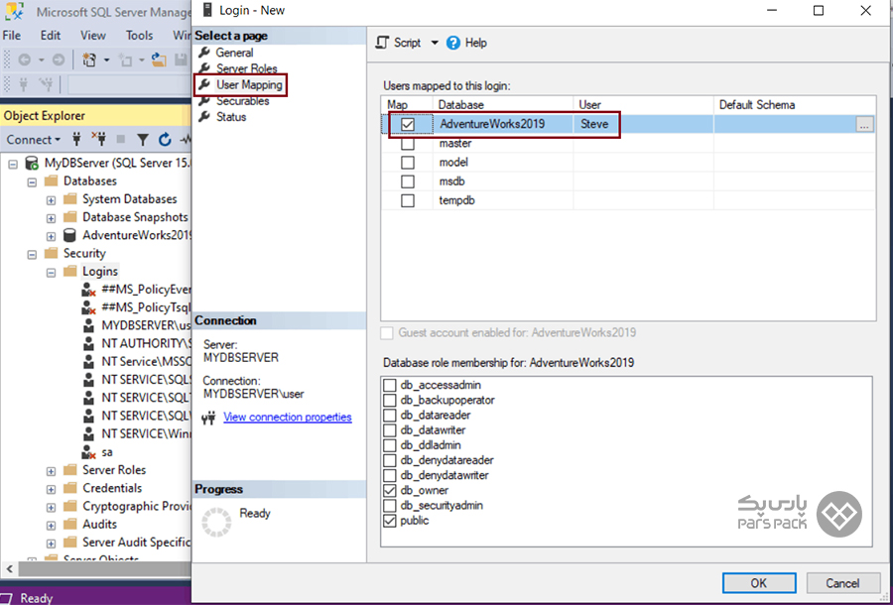Image resolution: width=893 pixels, height=605 pixels.
Task: Expand the System Databases folder
Action: point(51,200)
